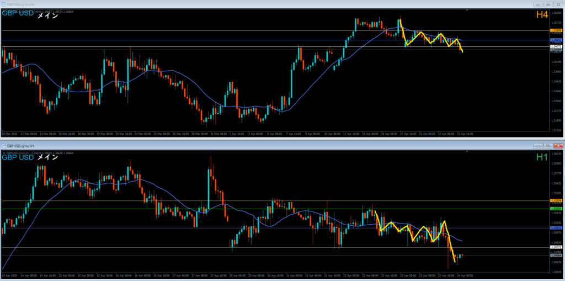Click the H1 chart window title bar icon
Viewport: 565px width, 281px height.
tap(3, 146)
